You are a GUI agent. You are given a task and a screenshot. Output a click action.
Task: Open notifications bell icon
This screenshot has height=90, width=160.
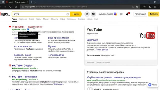click(127, 14)
